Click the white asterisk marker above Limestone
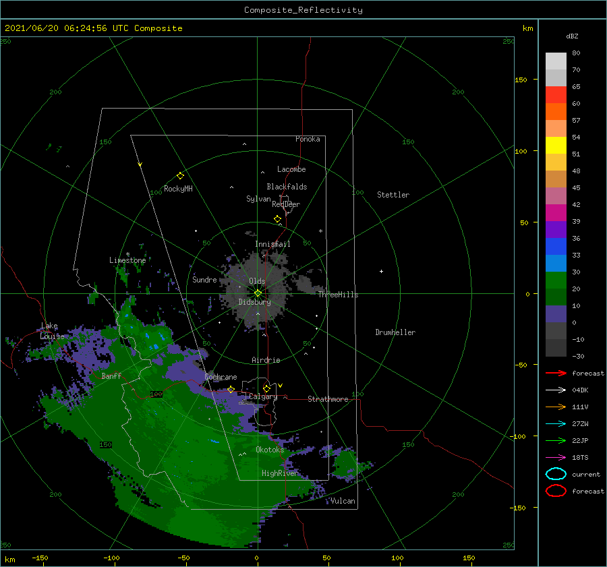 pos(127,254)
